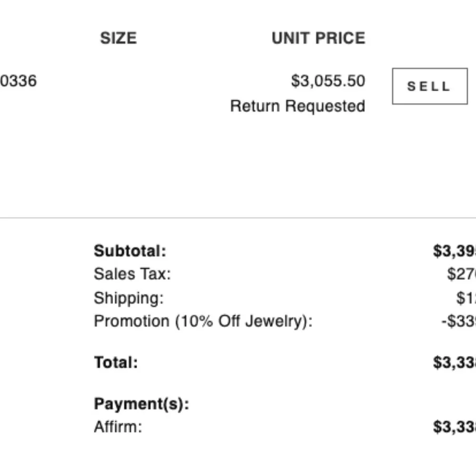Click the negative promotion discount amount
The width and height of the screenshot is (476, 476).
click(458, 321)
